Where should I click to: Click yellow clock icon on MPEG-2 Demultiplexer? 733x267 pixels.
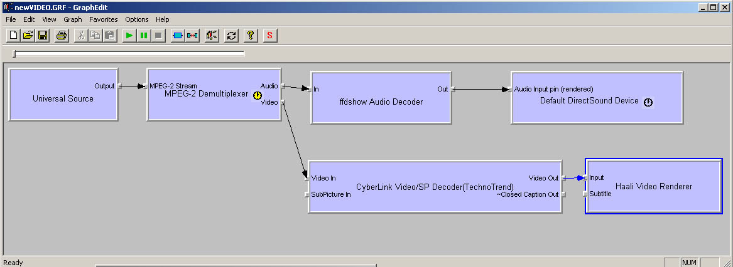257,95
